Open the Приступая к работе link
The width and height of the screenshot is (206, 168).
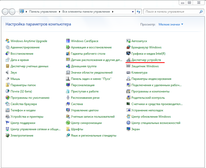point(85,92)
